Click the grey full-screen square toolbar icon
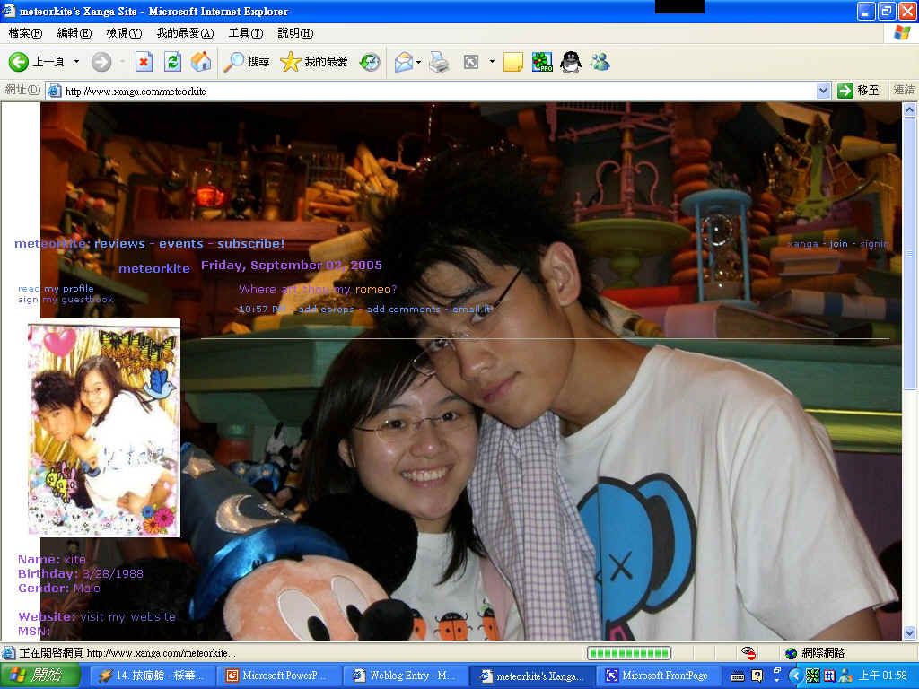 (470, 62)
